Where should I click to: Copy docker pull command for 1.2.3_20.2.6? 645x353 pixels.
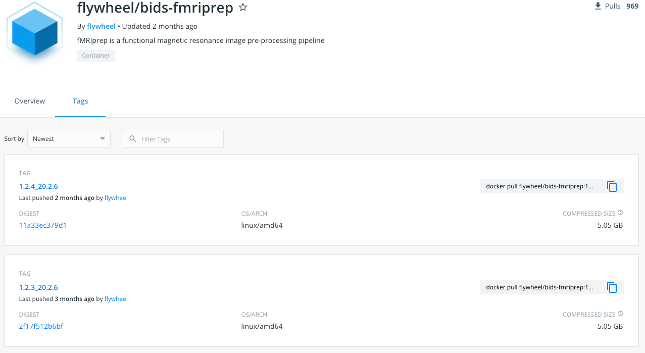(612, 287)
